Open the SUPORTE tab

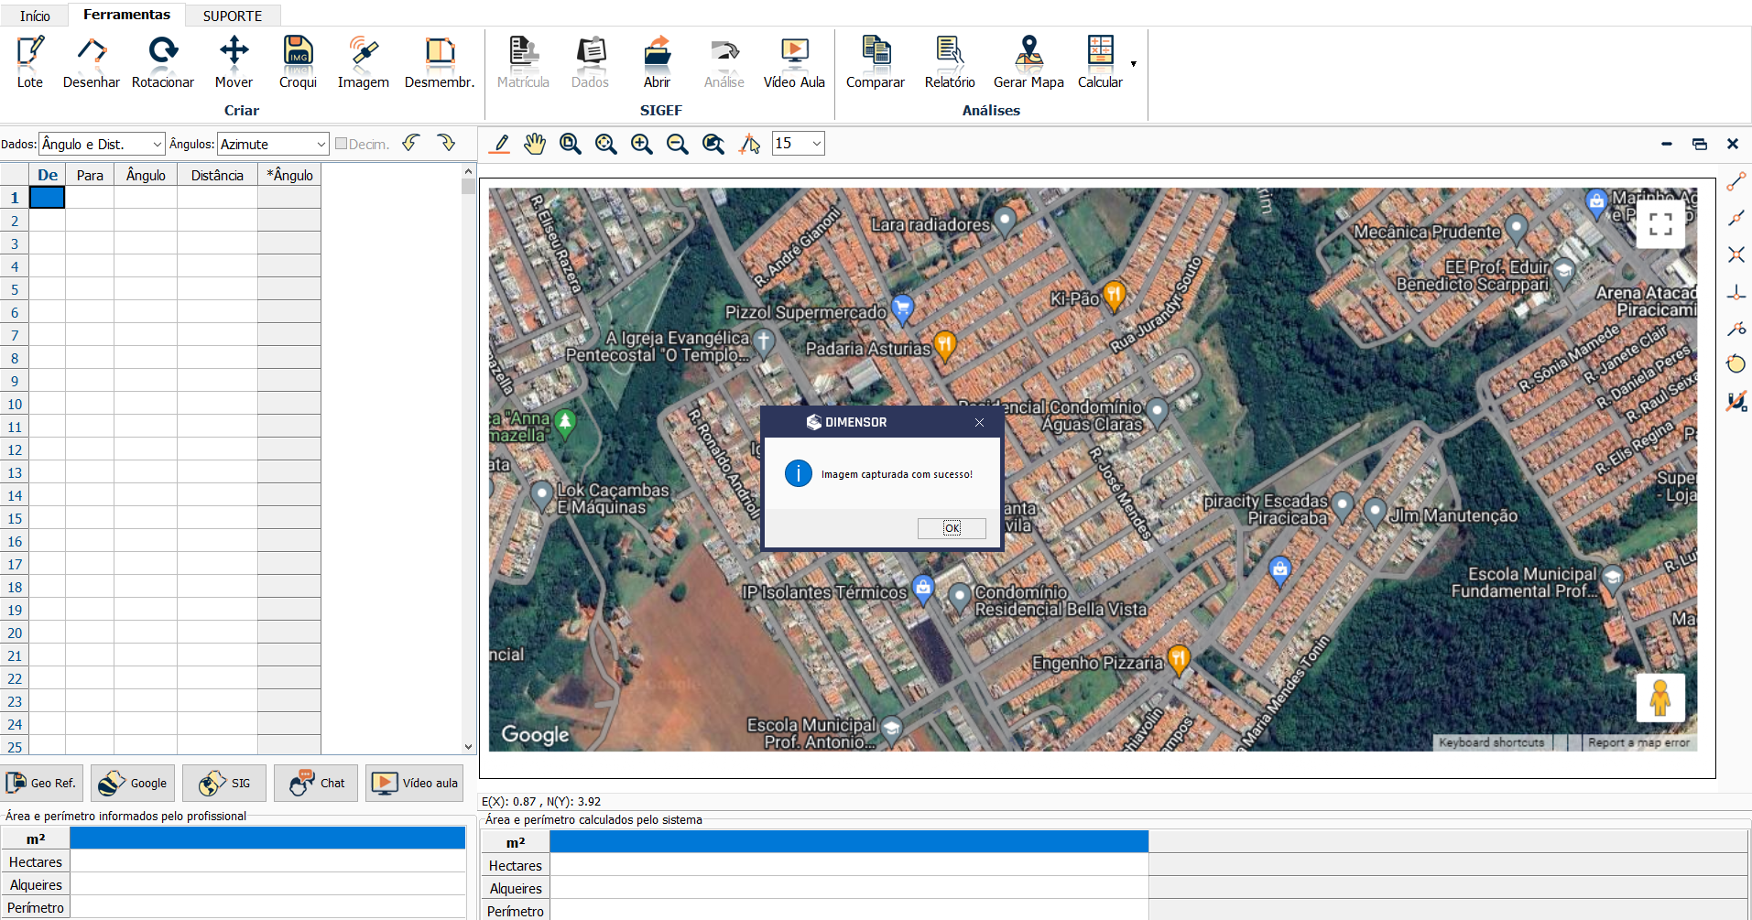233,16
